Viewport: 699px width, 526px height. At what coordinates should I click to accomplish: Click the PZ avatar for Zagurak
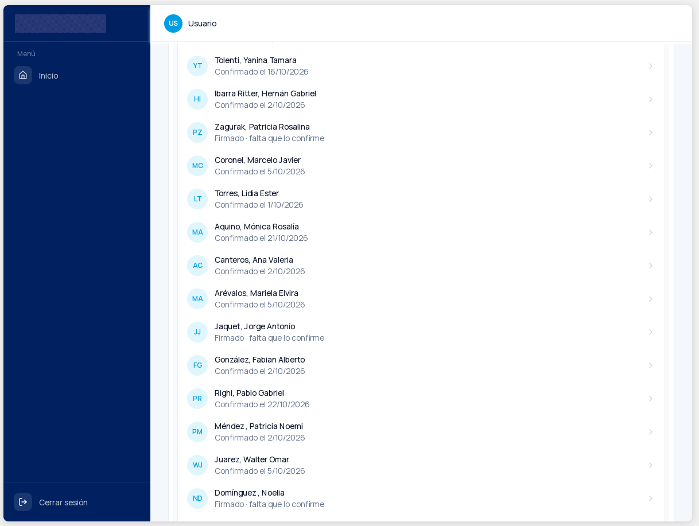(x=197, y=133)
